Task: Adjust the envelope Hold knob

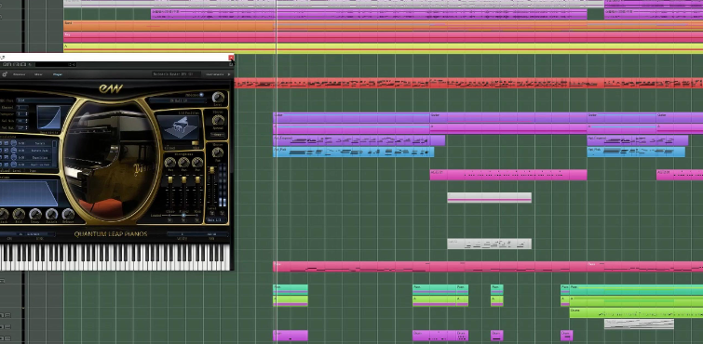Action: click(x=19, y=214)
